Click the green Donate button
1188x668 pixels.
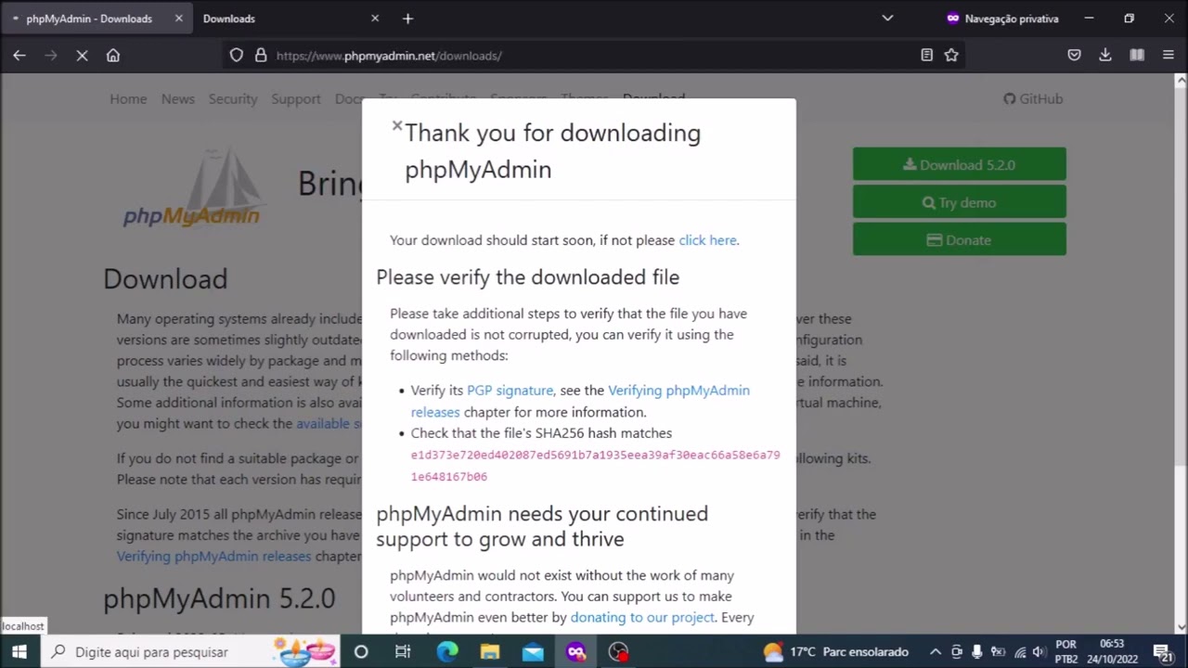tap(959, 239)
